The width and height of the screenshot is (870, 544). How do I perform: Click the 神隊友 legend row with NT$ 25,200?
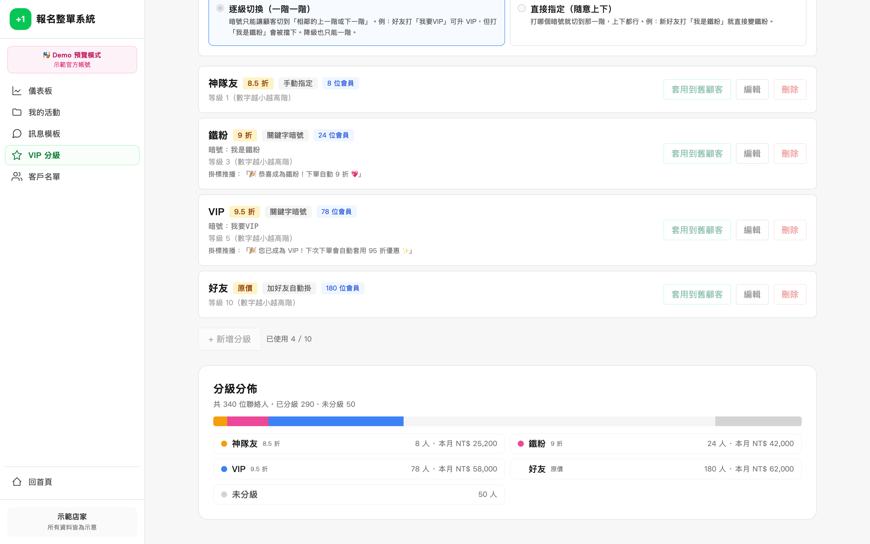coord(359,444)
